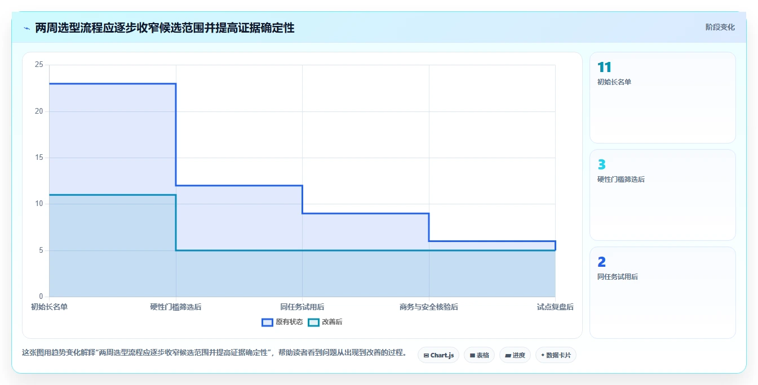Click the chart description paragraph below

point(214,353)
